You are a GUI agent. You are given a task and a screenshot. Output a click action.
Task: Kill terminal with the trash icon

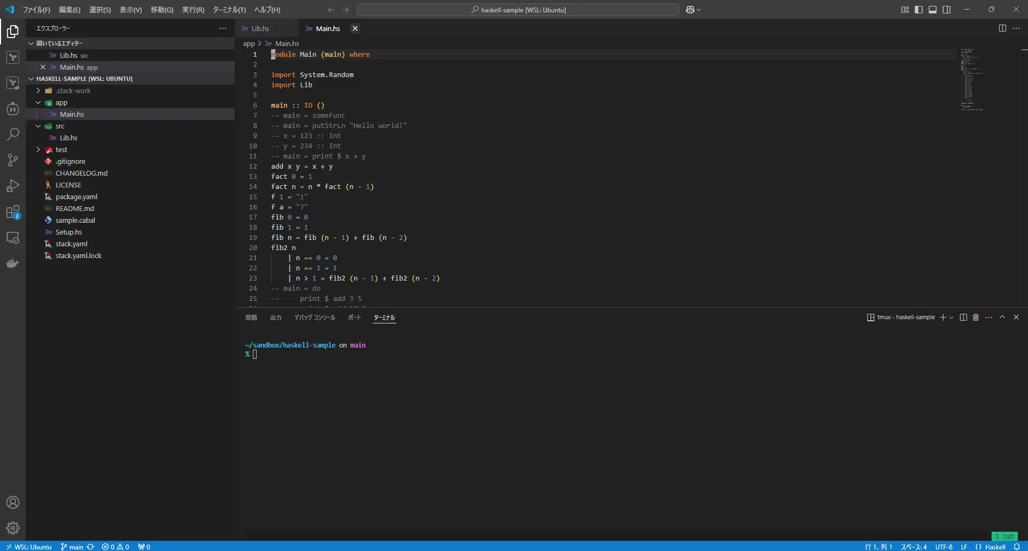tap(976, 318)
